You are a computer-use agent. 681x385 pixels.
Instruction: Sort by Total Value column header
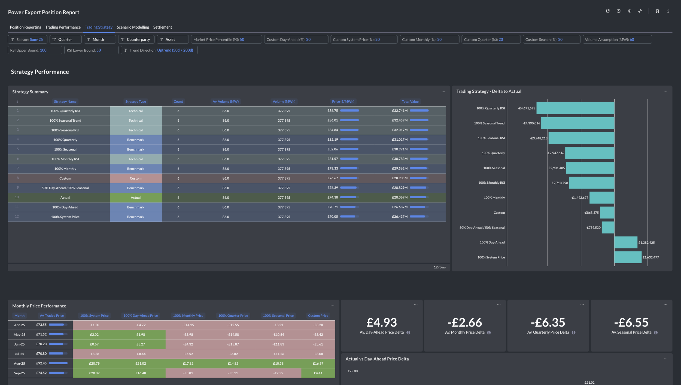click(x=410, y=101)
